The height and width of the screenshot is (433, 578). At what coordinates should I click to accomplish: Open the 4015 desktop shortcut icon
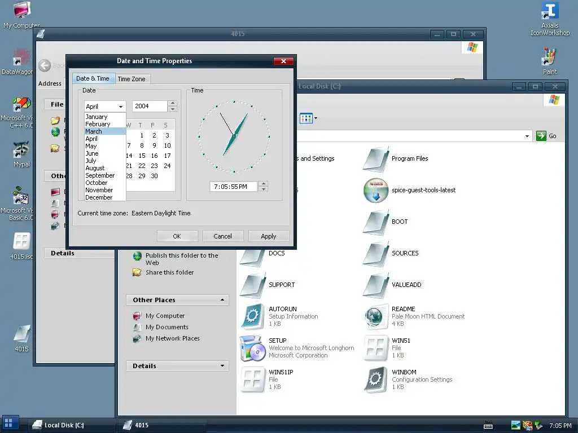click(21, 338)
